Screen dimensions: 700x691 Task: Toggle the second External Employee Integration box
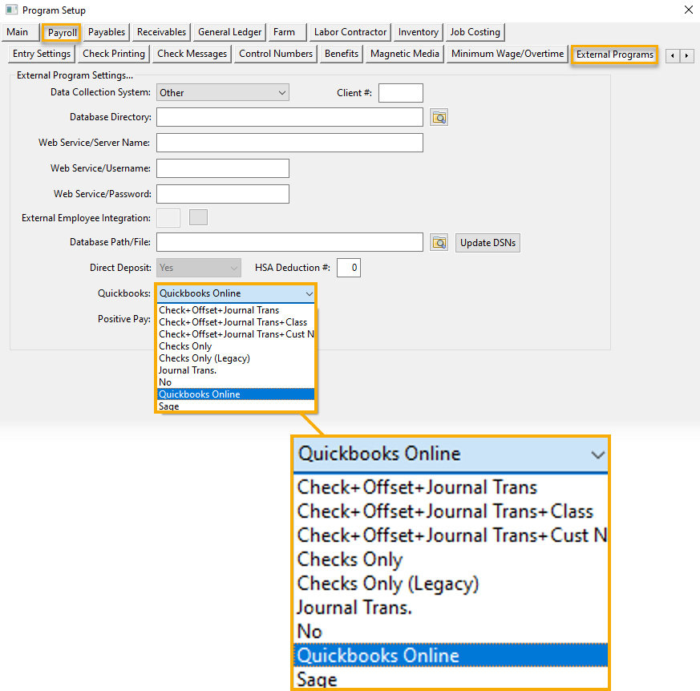[198, 217]
